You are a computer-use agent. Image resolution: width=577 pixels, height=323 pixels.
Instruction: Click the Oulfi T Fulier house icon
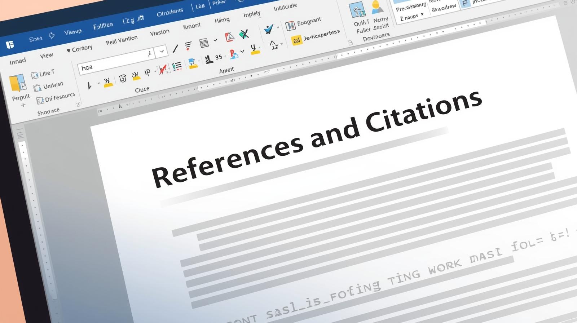pyautogui.click(x=357, y=10)
